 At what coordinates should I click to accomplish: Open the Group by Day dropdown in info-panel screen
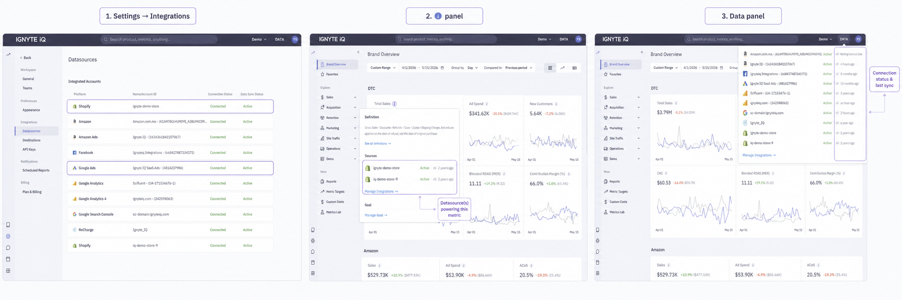[x=473, y=68]
